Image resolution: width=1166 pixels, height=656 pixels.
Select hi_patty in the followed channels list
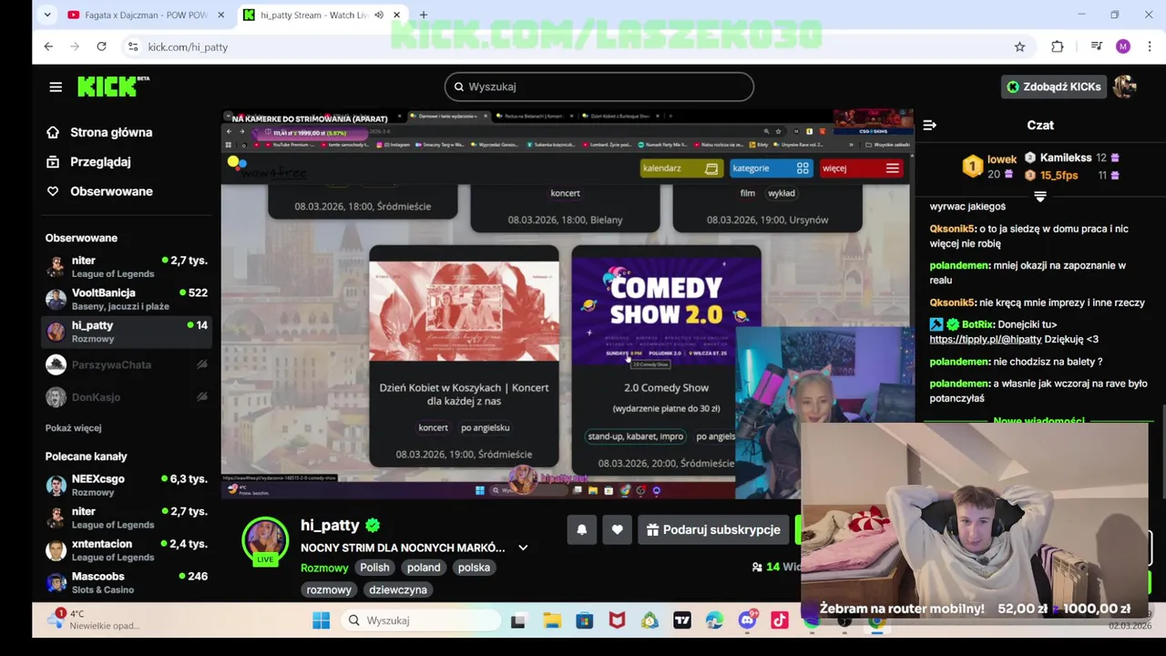(x=127, y=332)
